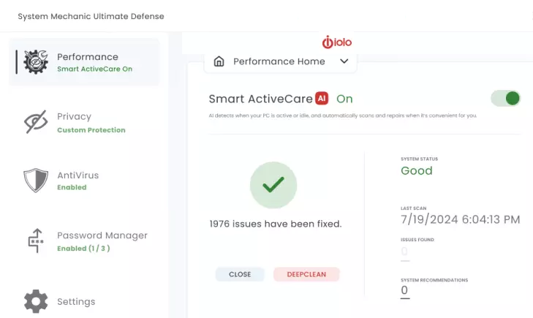This screenshot has height=318, width=533.
Task: Turn off the Smart ActiveCare toggle
Action: (505, 99)
